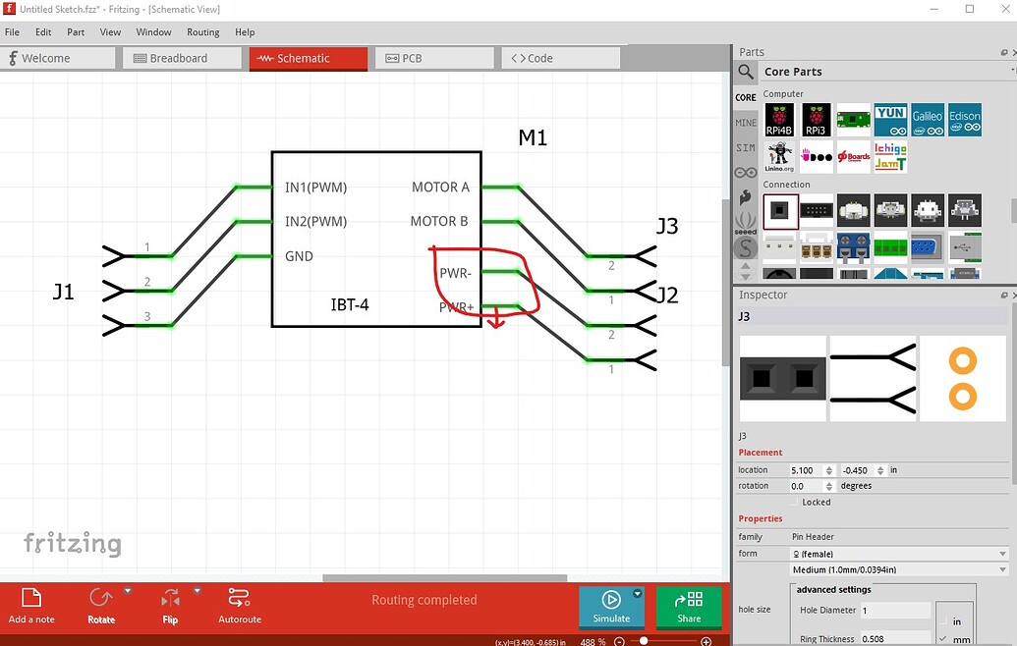Pick the blue D-sub connector part
The image size is (1017, 646).
click(x=927, y=247)
